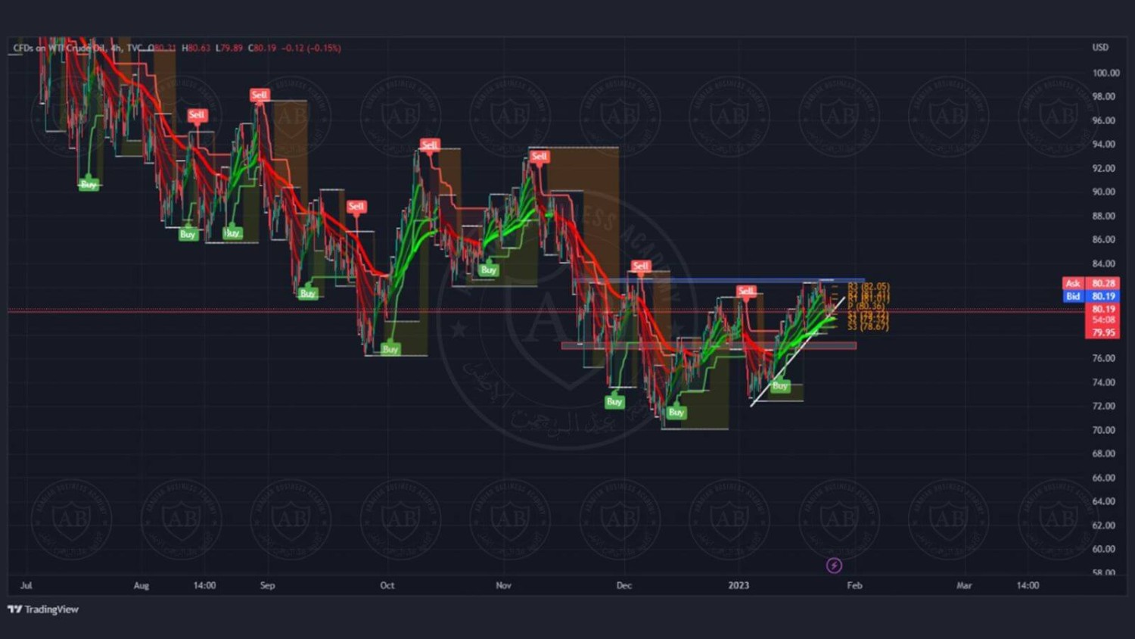
Task: Click the Oct label on the time axis
Action: (387, 585)
